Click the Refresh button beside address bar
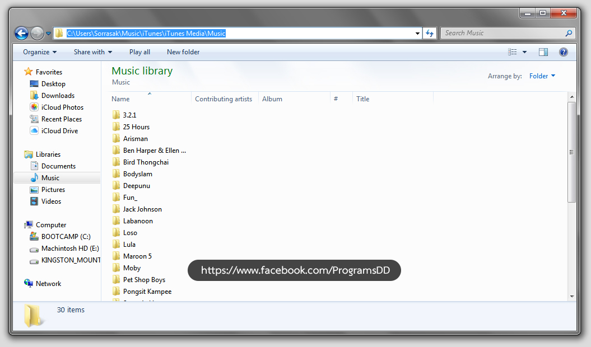Image resolution: width=591 pixels, height=347 pixels. (x=430, y=34)
